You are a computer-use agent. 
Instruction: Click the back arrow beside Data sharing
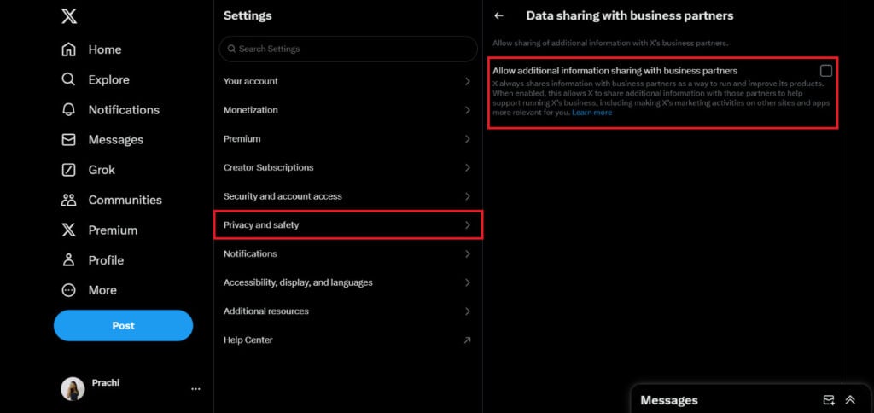[x=498, y=16]
